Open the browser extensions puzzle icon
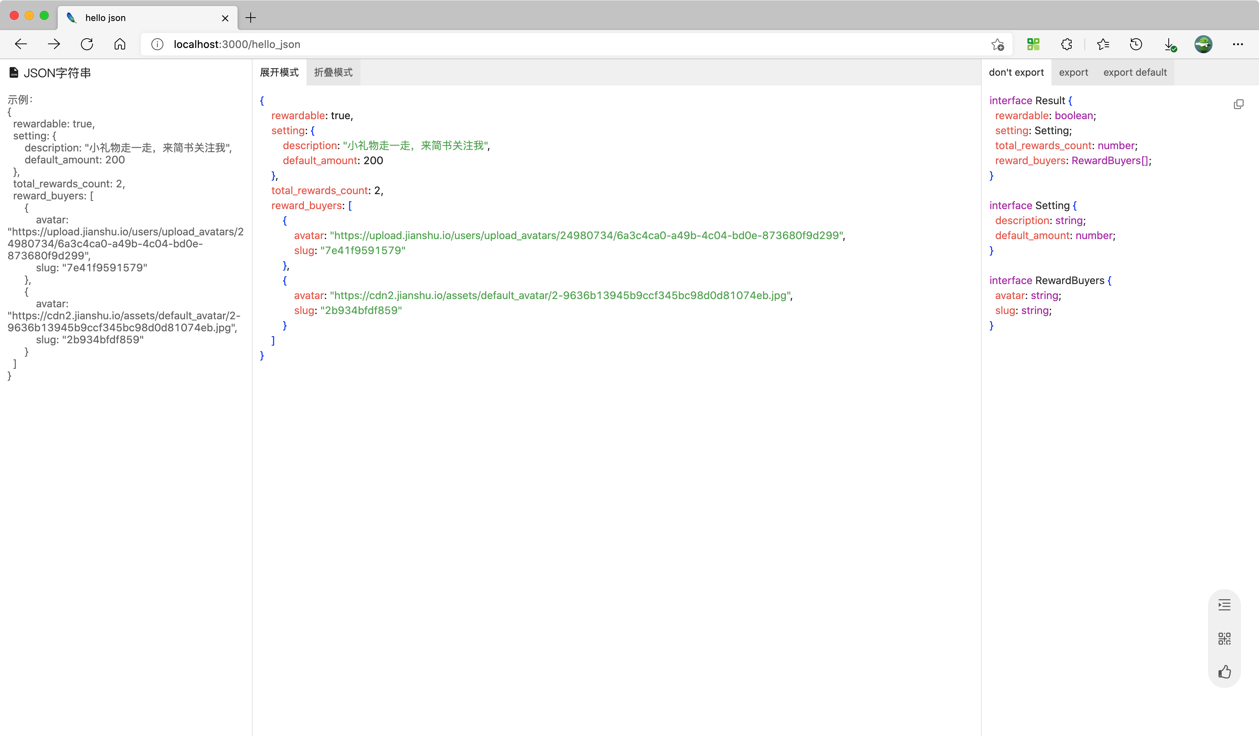Viewport: 1259px width, 736px height. tap(1066, 44)
